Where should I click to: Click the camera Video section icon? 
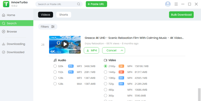tap(106, 60)
